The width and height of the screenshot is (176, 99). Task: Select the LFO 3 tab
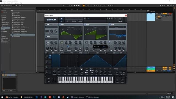point(97,53)
